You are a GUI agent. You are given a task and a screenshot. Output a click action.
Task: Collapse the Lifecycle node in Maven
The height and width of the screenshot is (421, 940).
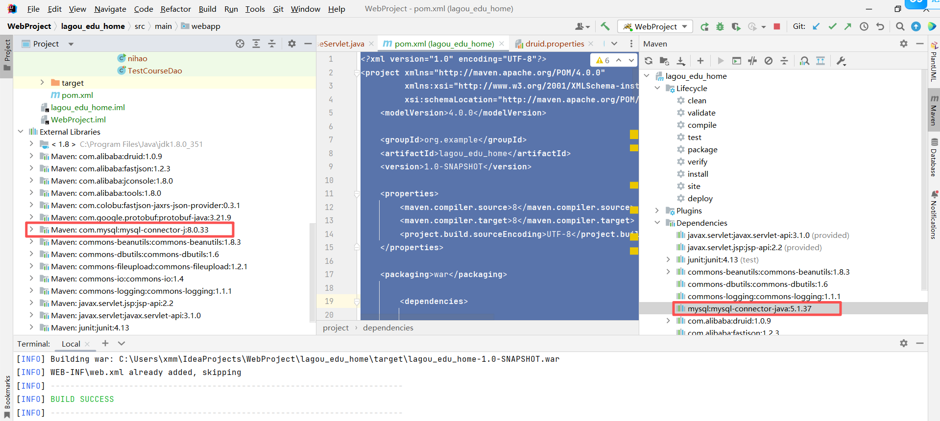coord(657,88)
